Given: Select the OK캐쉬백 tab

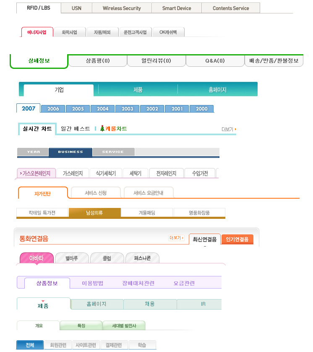Looking at the screenshot, I should 168,32.
